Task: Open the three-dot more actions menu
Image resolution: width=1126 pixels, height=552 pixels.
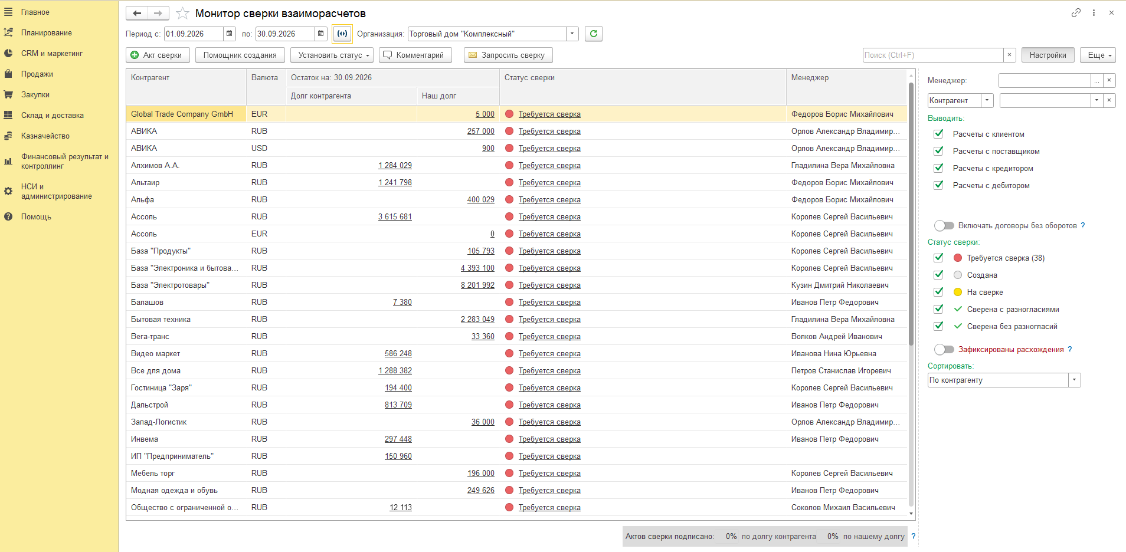Action: (1094, 12)
